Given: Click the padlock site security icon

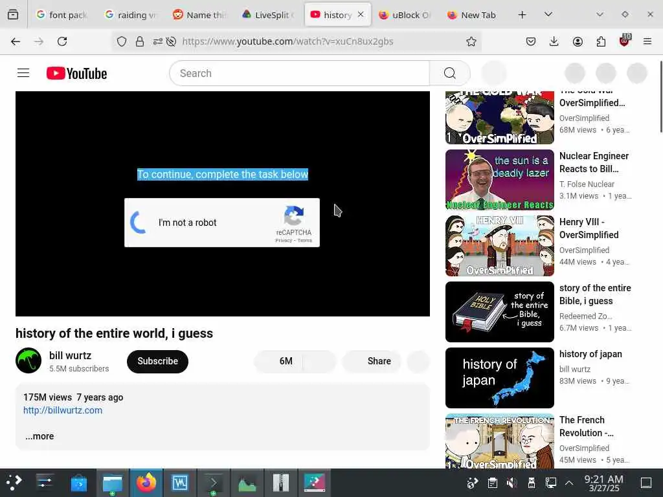Looking at the screenshot, I should [140, 41].
